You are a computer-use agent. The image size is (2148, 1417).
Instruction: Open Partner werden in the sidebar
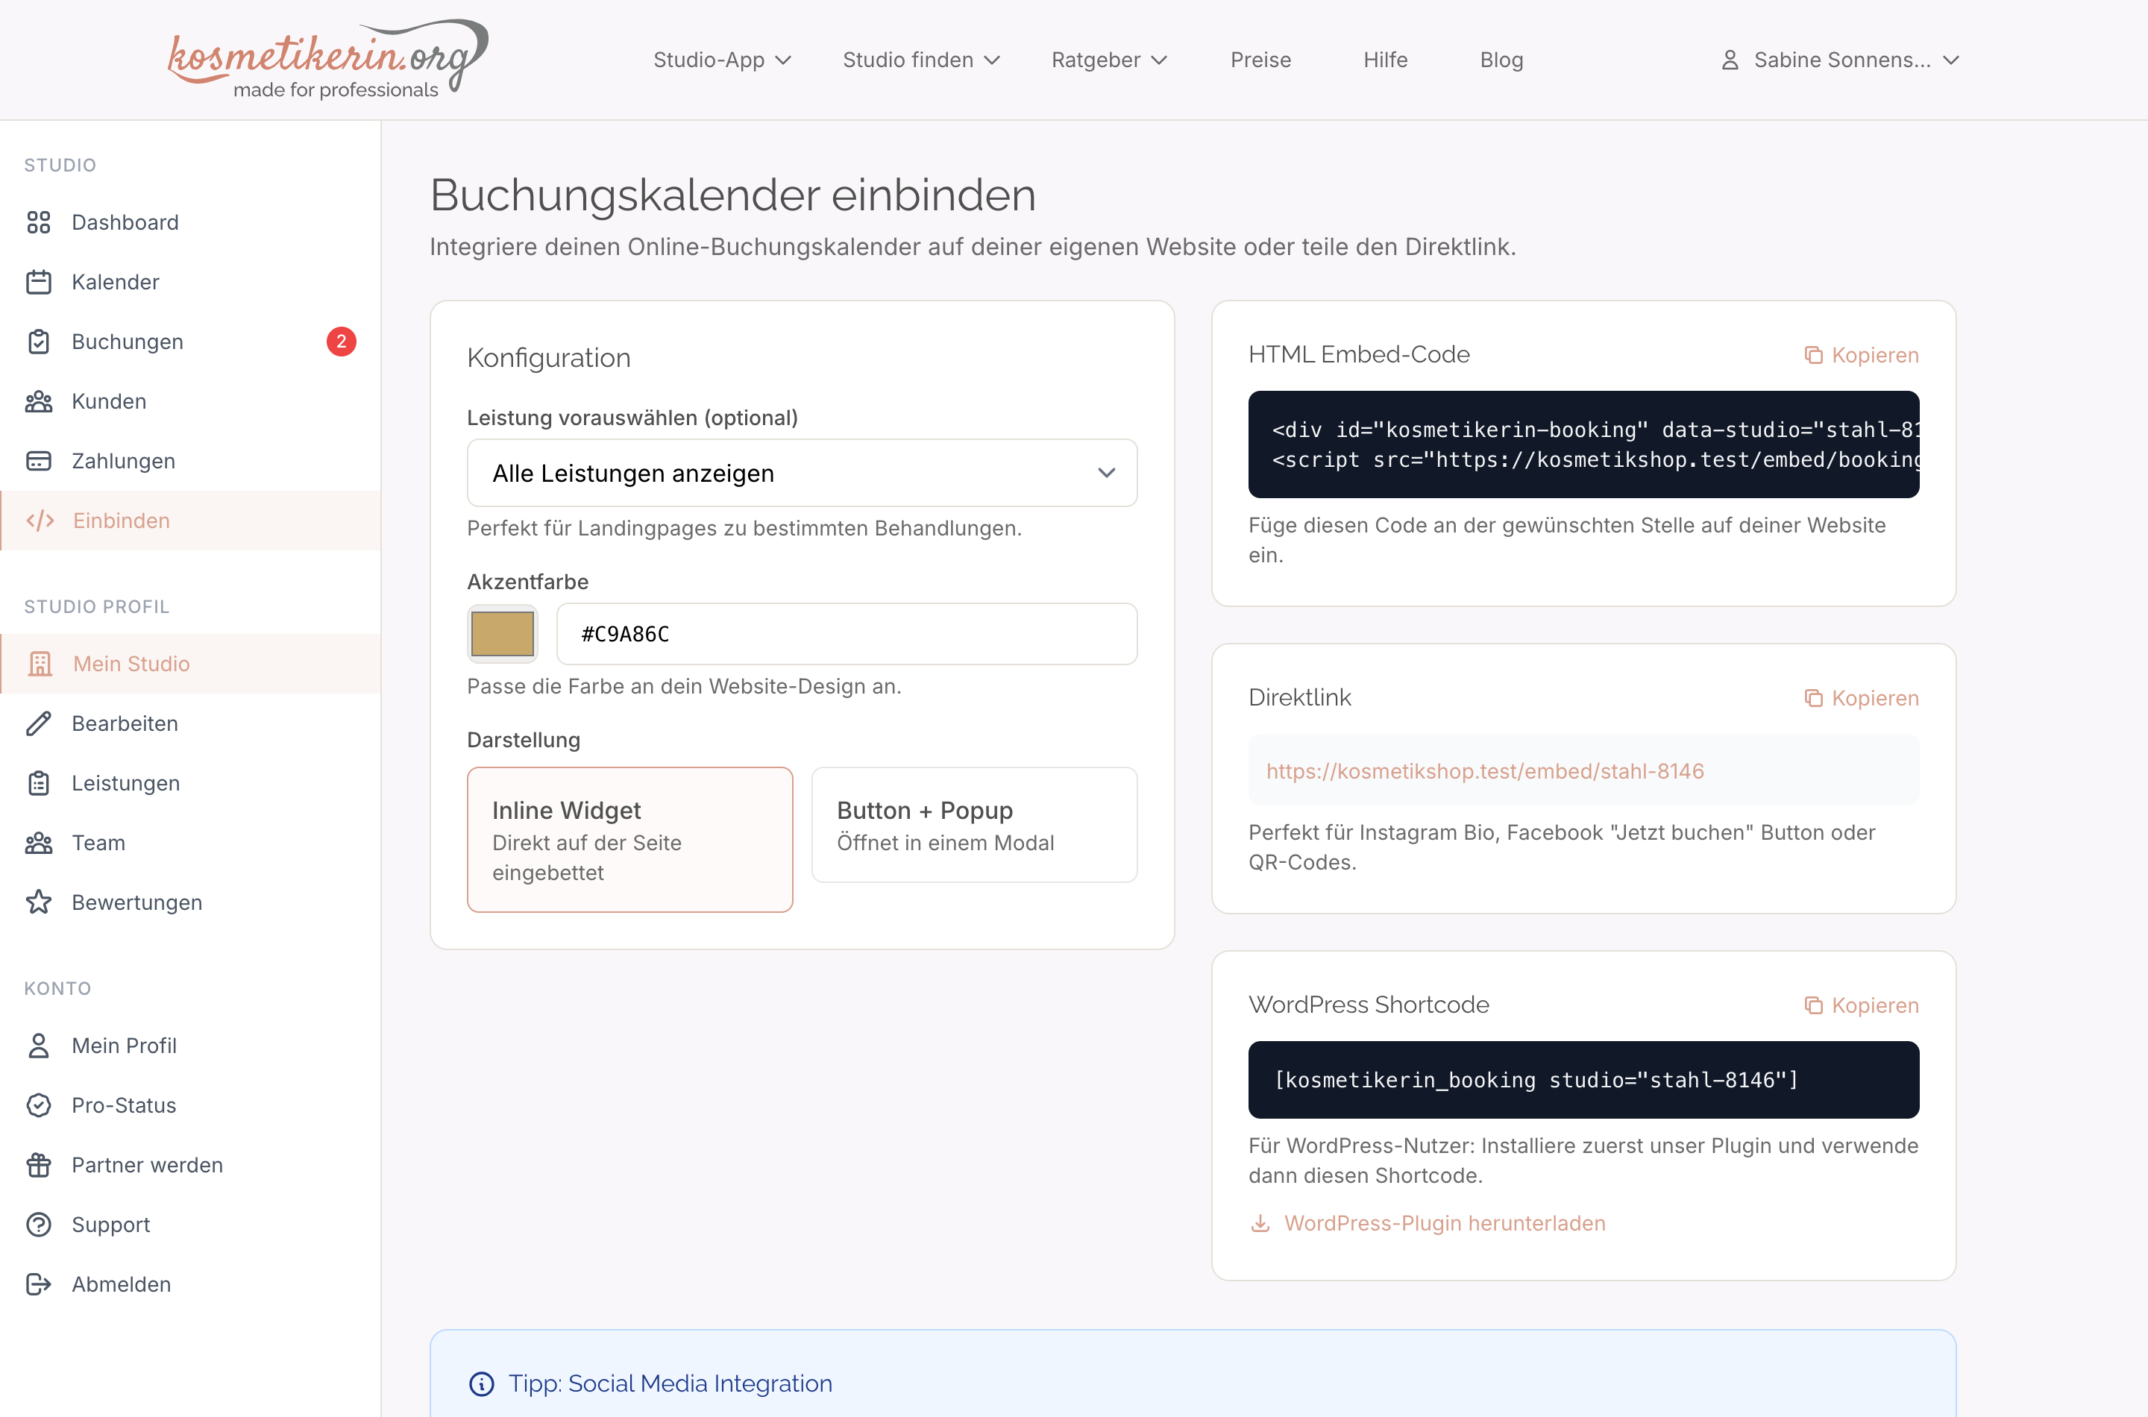click(x=189, y=1165)
